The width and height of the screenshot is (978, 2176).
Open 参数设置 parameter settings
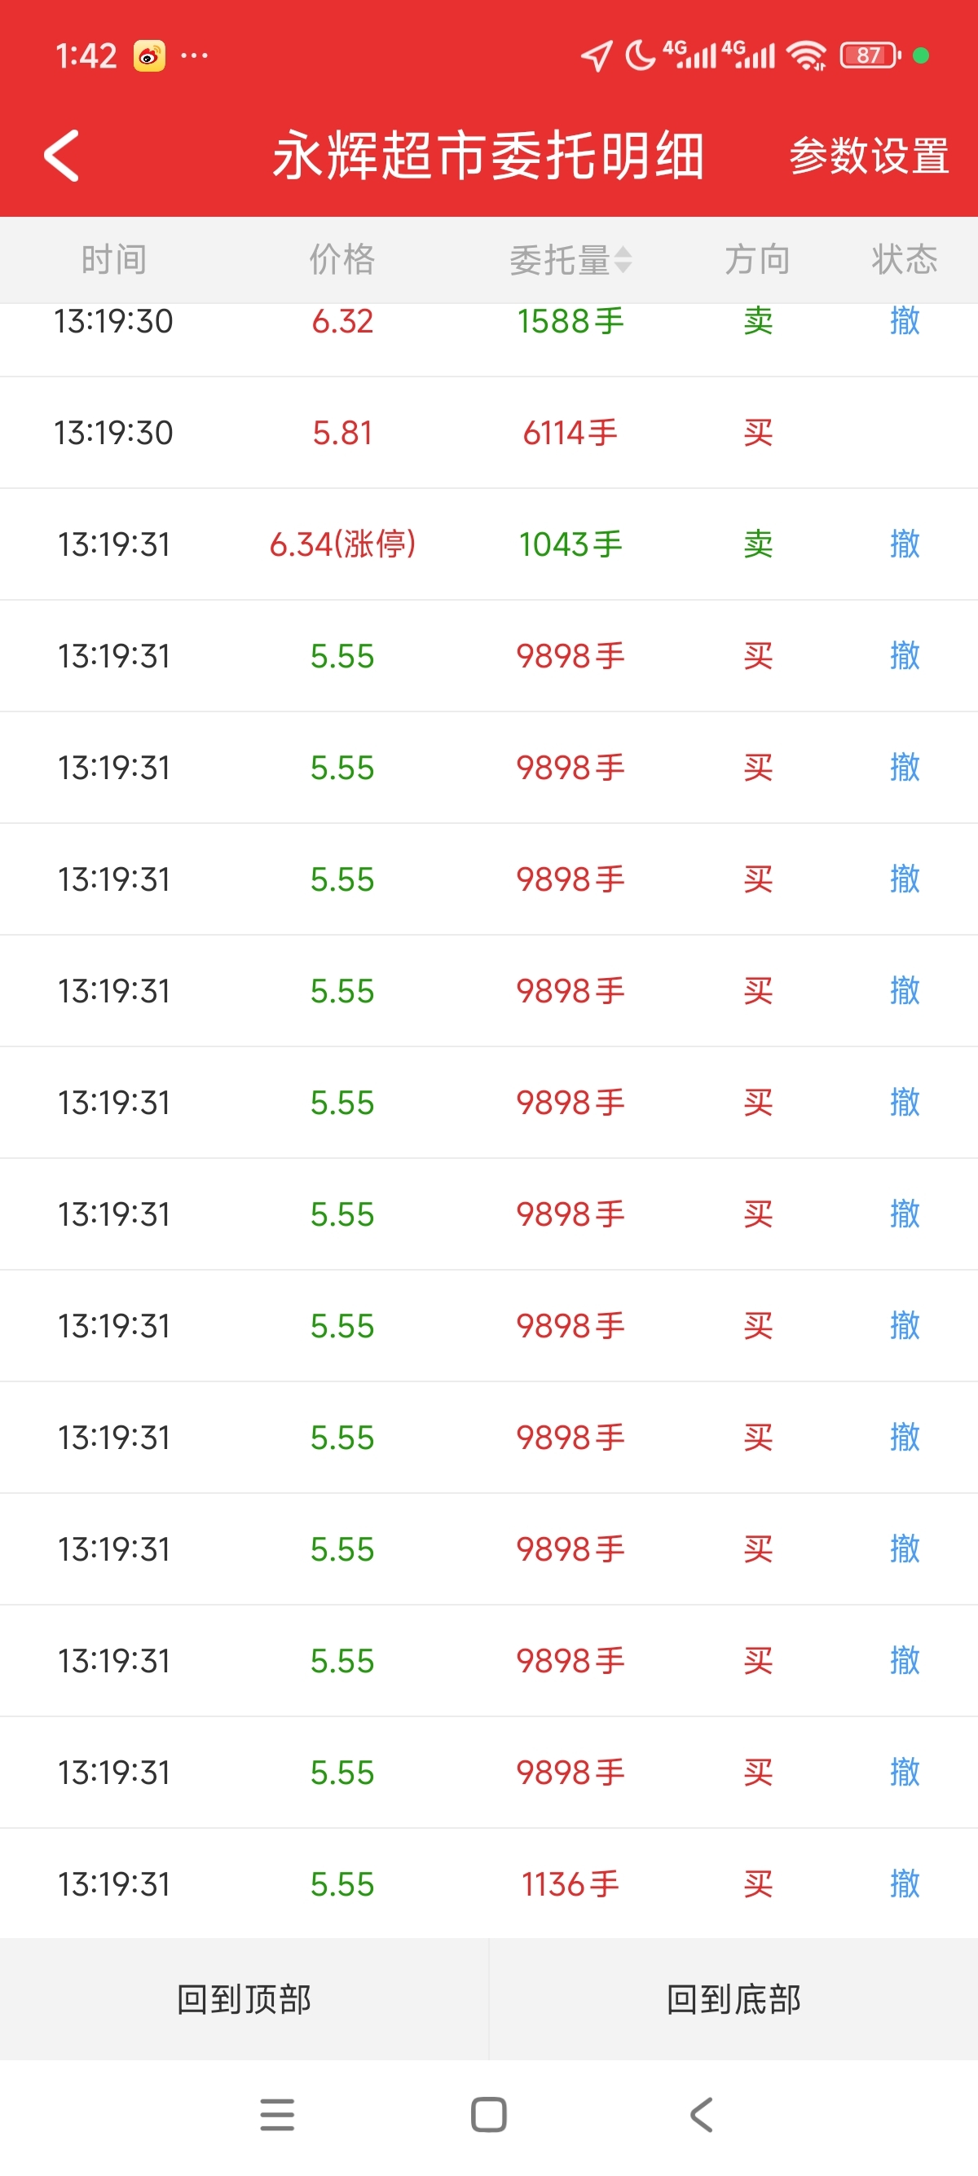(x=868, y=156)
